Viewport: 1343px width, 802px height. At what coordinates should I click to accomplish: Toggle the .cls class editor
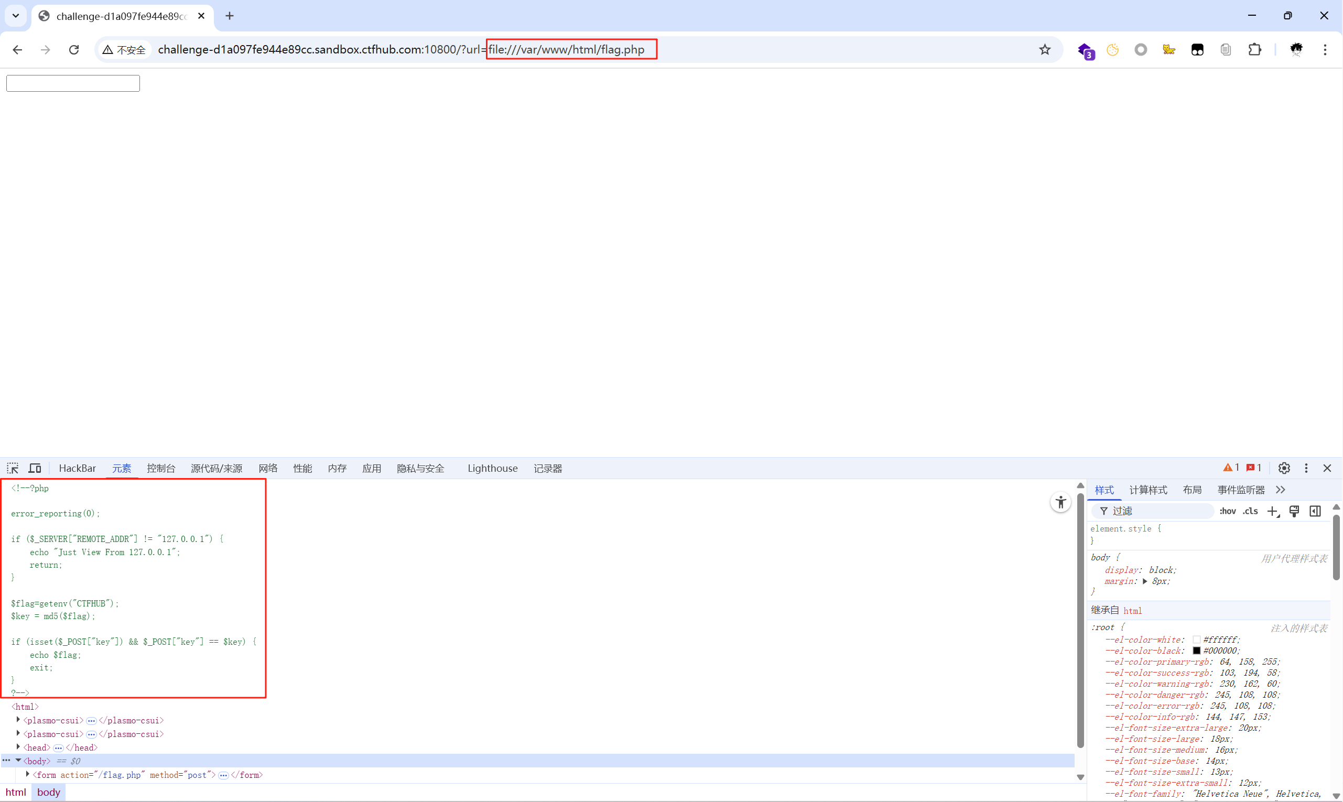click(x=1250, y=511)
